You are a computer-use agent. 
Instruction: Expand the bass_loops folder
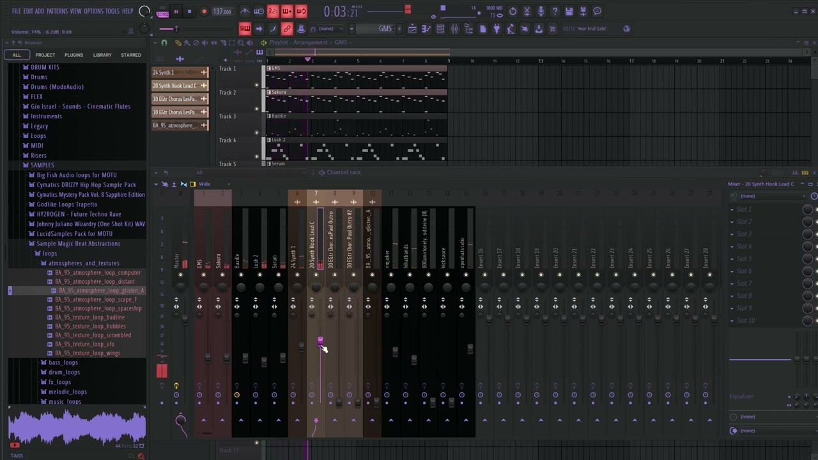[x=59, y=363]
